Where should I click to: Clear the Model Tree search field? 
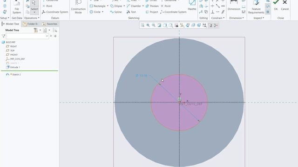pyautogui.click(x=47, y=36)
